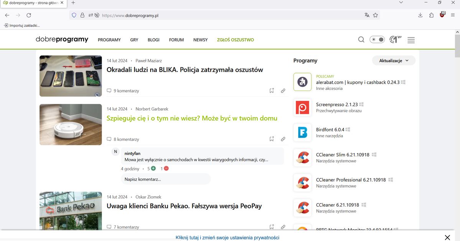Click the Napisz komentarz input field

(x=166, y=179)
